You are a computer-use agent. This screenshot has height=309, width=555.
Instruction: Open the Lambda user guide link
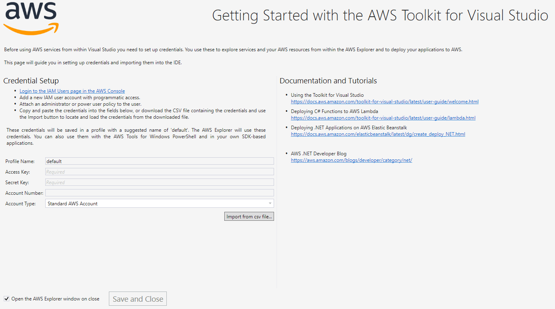(383, 118)
